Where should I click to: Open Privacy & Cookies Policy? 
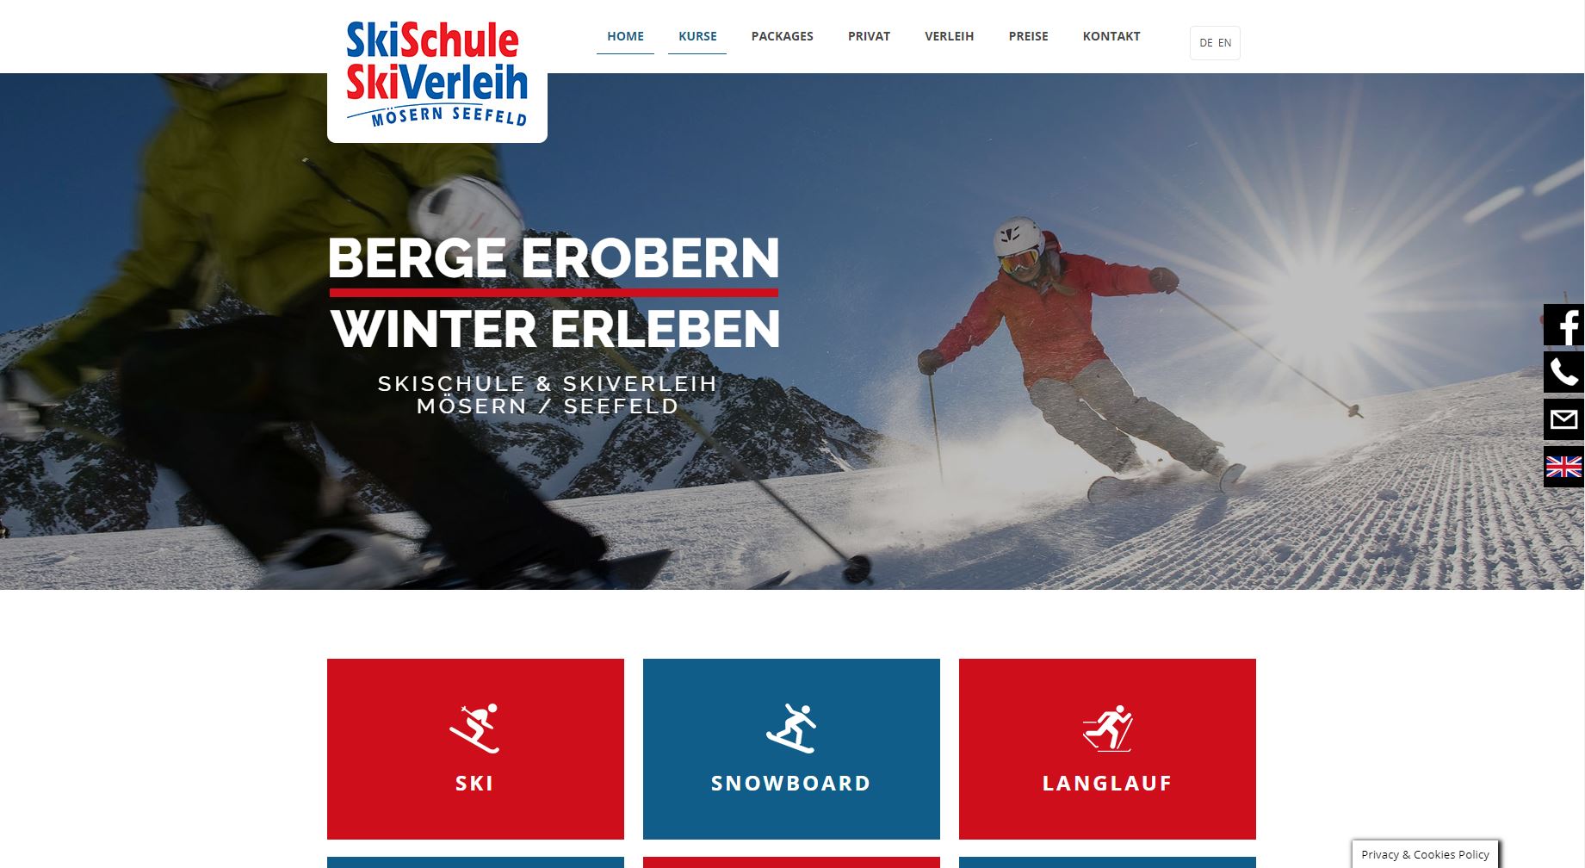1425,854
